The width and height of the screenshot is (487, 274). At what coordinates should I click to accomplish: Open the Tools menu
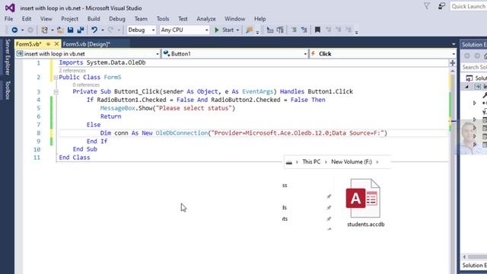tap(163, 18)
